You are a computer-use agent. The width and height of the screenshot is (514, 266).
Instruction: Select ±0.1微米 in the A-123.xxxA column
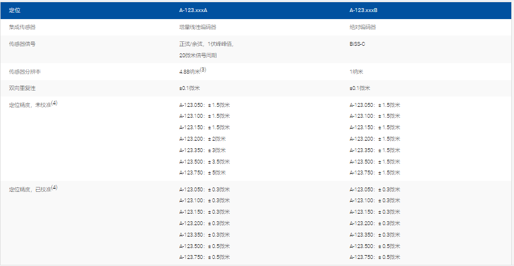click(x=189, y=88)
